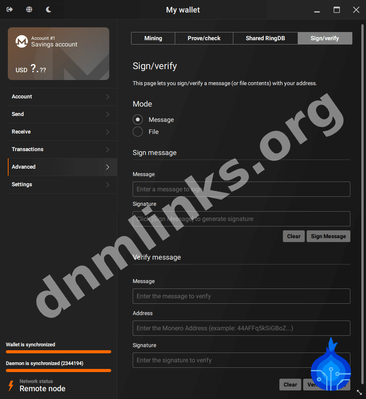
Task: Click the window resize handle icon
Action: click(x=359, y=392)
